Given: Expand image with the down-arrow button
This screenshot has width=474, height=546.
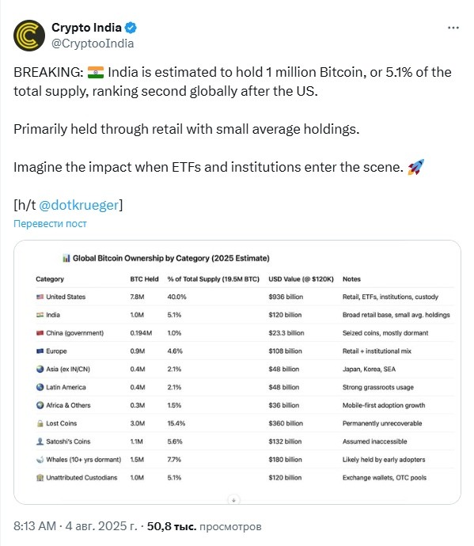Looking at the screenshot, I should click(233, 500).
